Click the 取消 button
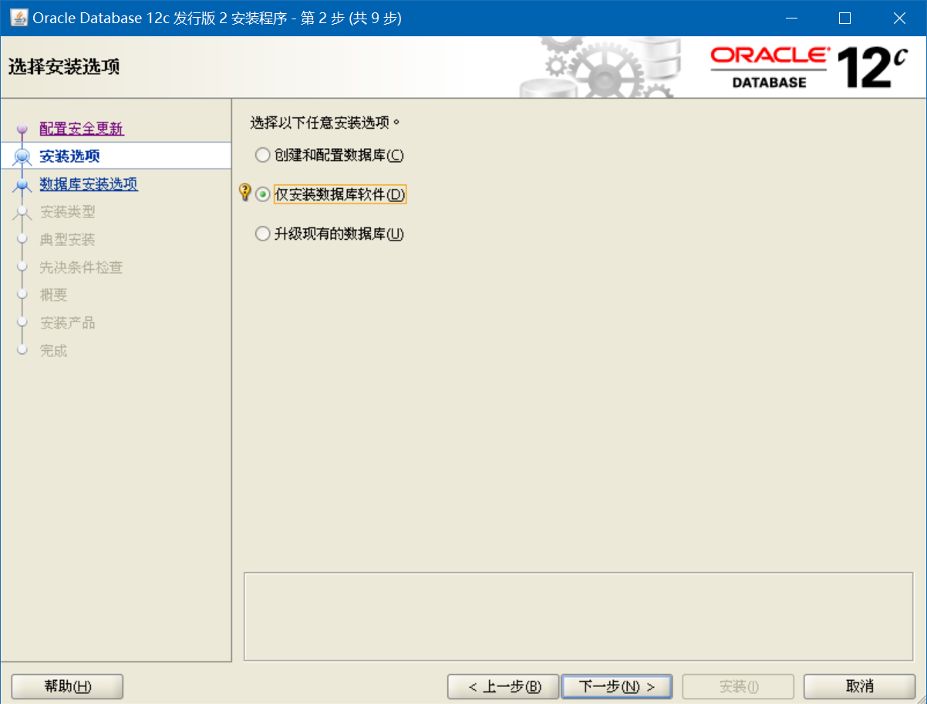The height and width of the screenshot is (704, 927). pyautogui.click(x=859, y=686)
